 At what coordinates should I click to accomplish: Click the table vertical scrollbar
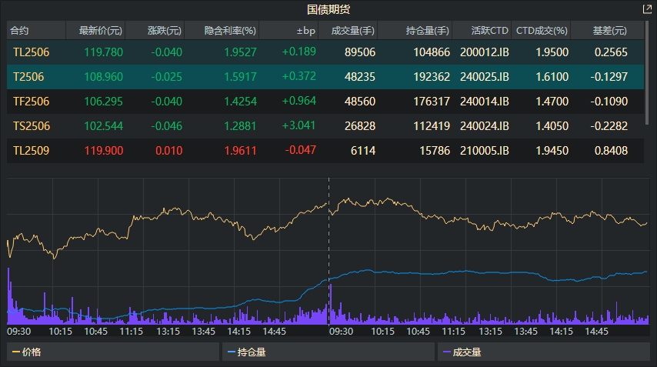click(647, 73)
